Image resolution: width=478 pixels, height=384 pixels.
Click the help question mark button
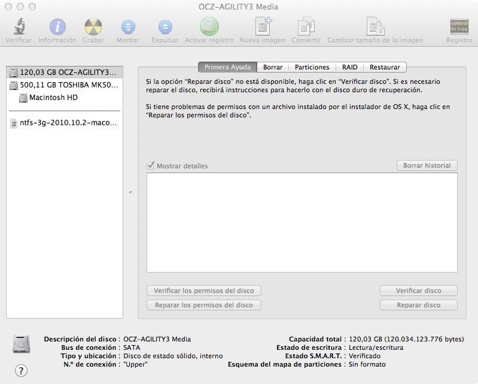tap(21, 370)
